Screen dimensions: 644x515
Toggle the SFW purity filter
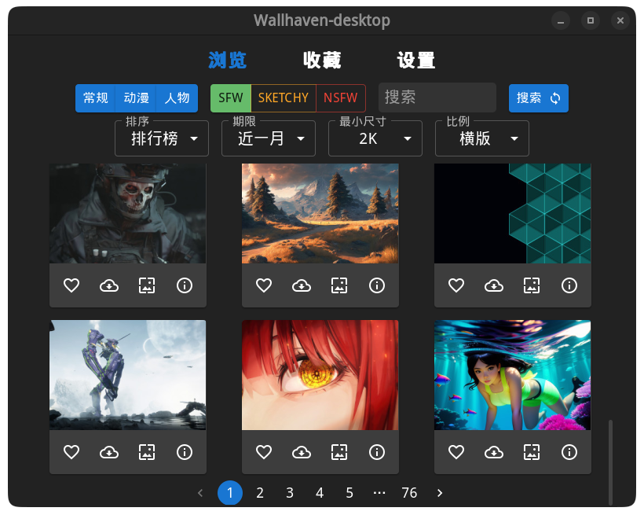[230, 98]
